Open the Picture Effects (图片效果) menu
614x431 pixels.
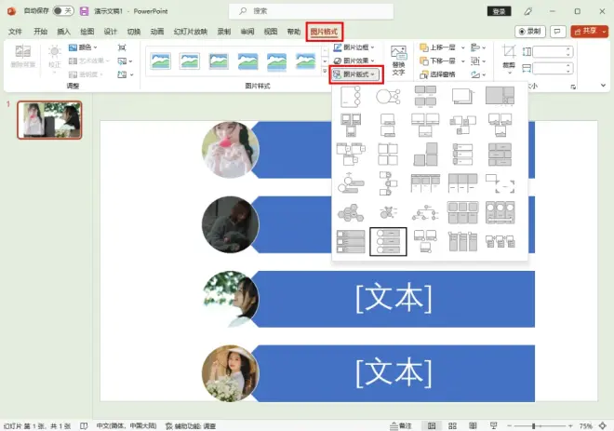pyautogui.click(x=354, y=61)
